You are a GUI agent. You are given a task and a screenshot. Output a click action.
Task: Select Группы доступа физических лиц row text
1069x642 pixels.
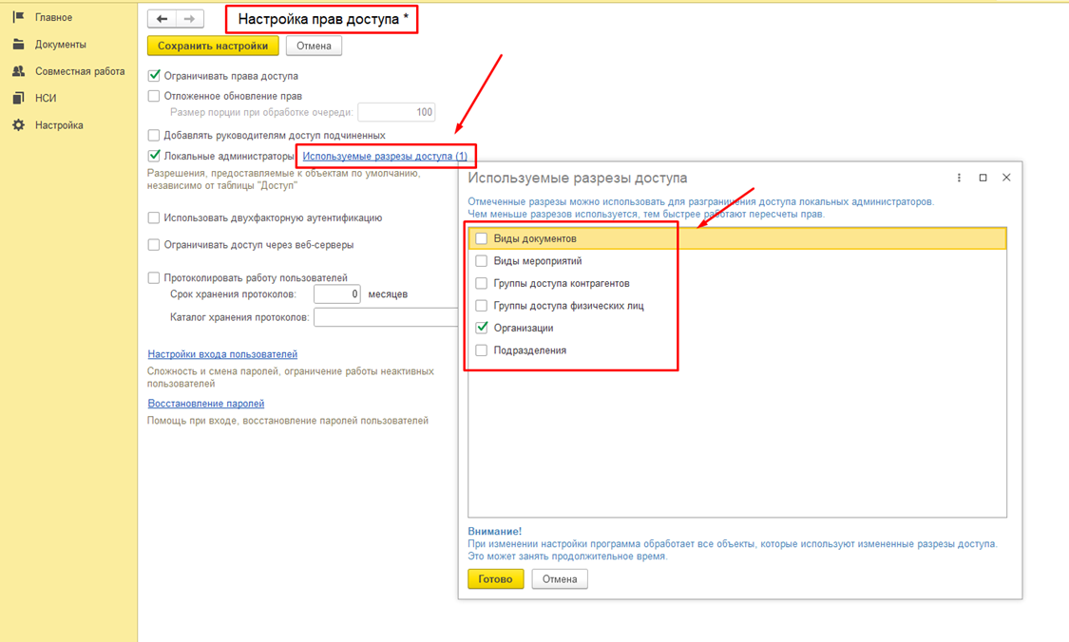click(x=568, y=305)
